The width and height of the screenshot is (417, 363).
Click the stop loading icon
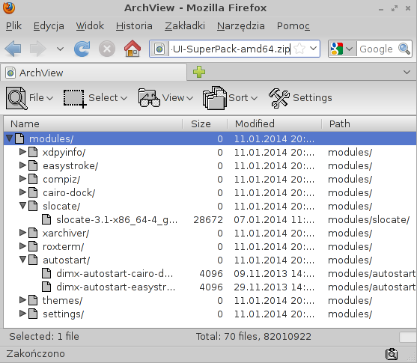[107, 49]
